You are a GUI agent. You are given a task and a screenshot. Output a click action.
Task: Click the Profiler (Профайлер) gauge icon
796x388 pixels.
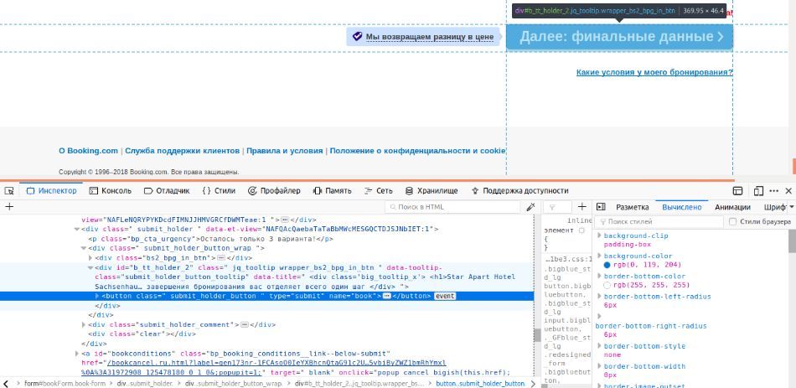click(252, 191)
